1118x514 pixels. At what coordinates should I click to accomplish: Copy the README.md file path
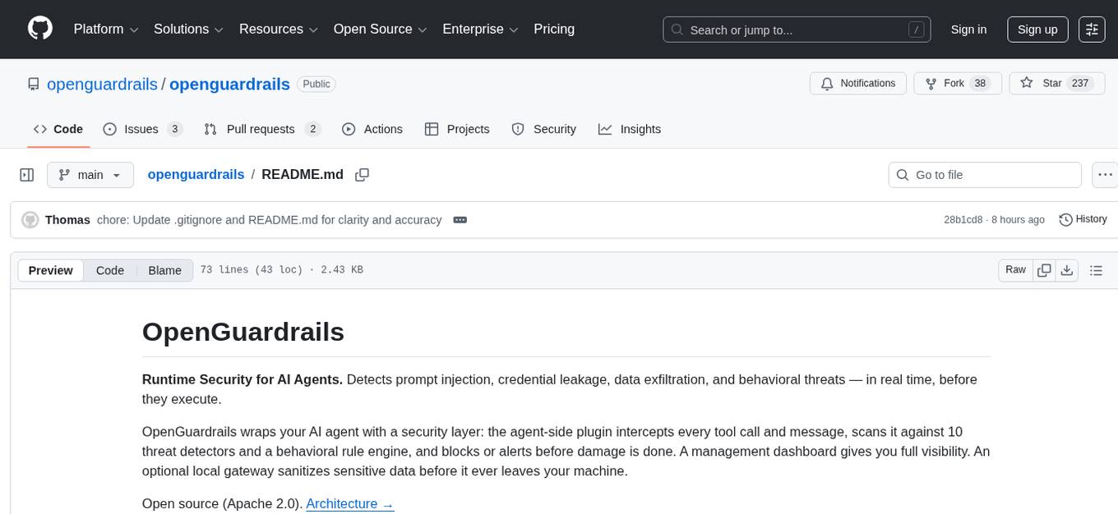pos(362,174)
